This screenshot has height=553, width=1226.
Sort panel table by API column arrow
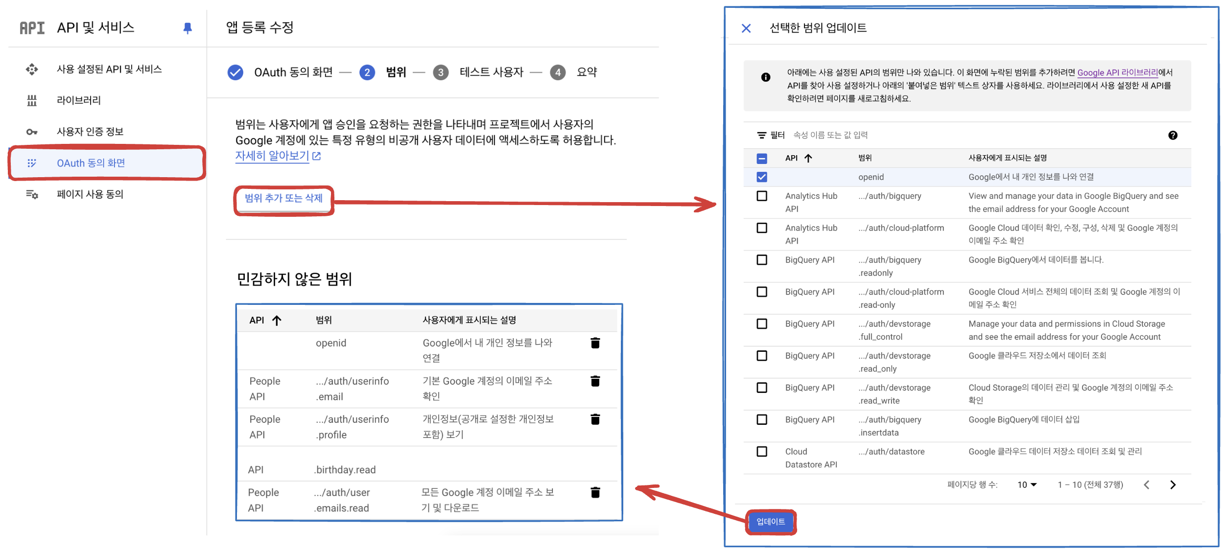[x=808, y=158]
